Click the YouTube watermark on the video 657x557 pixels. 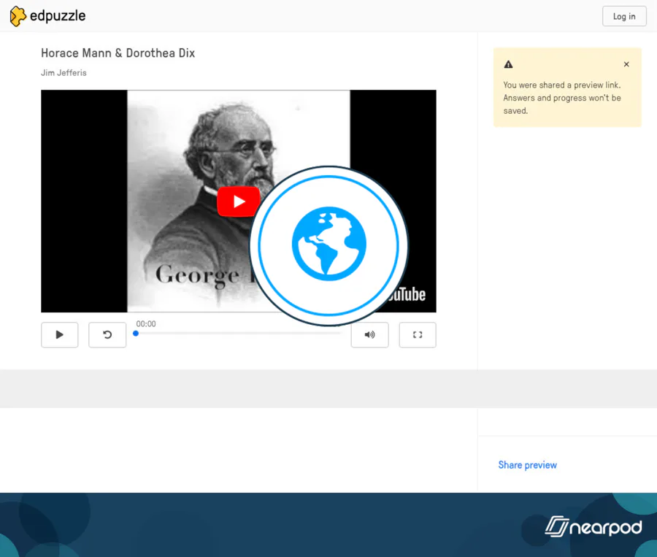pos(407,295)
